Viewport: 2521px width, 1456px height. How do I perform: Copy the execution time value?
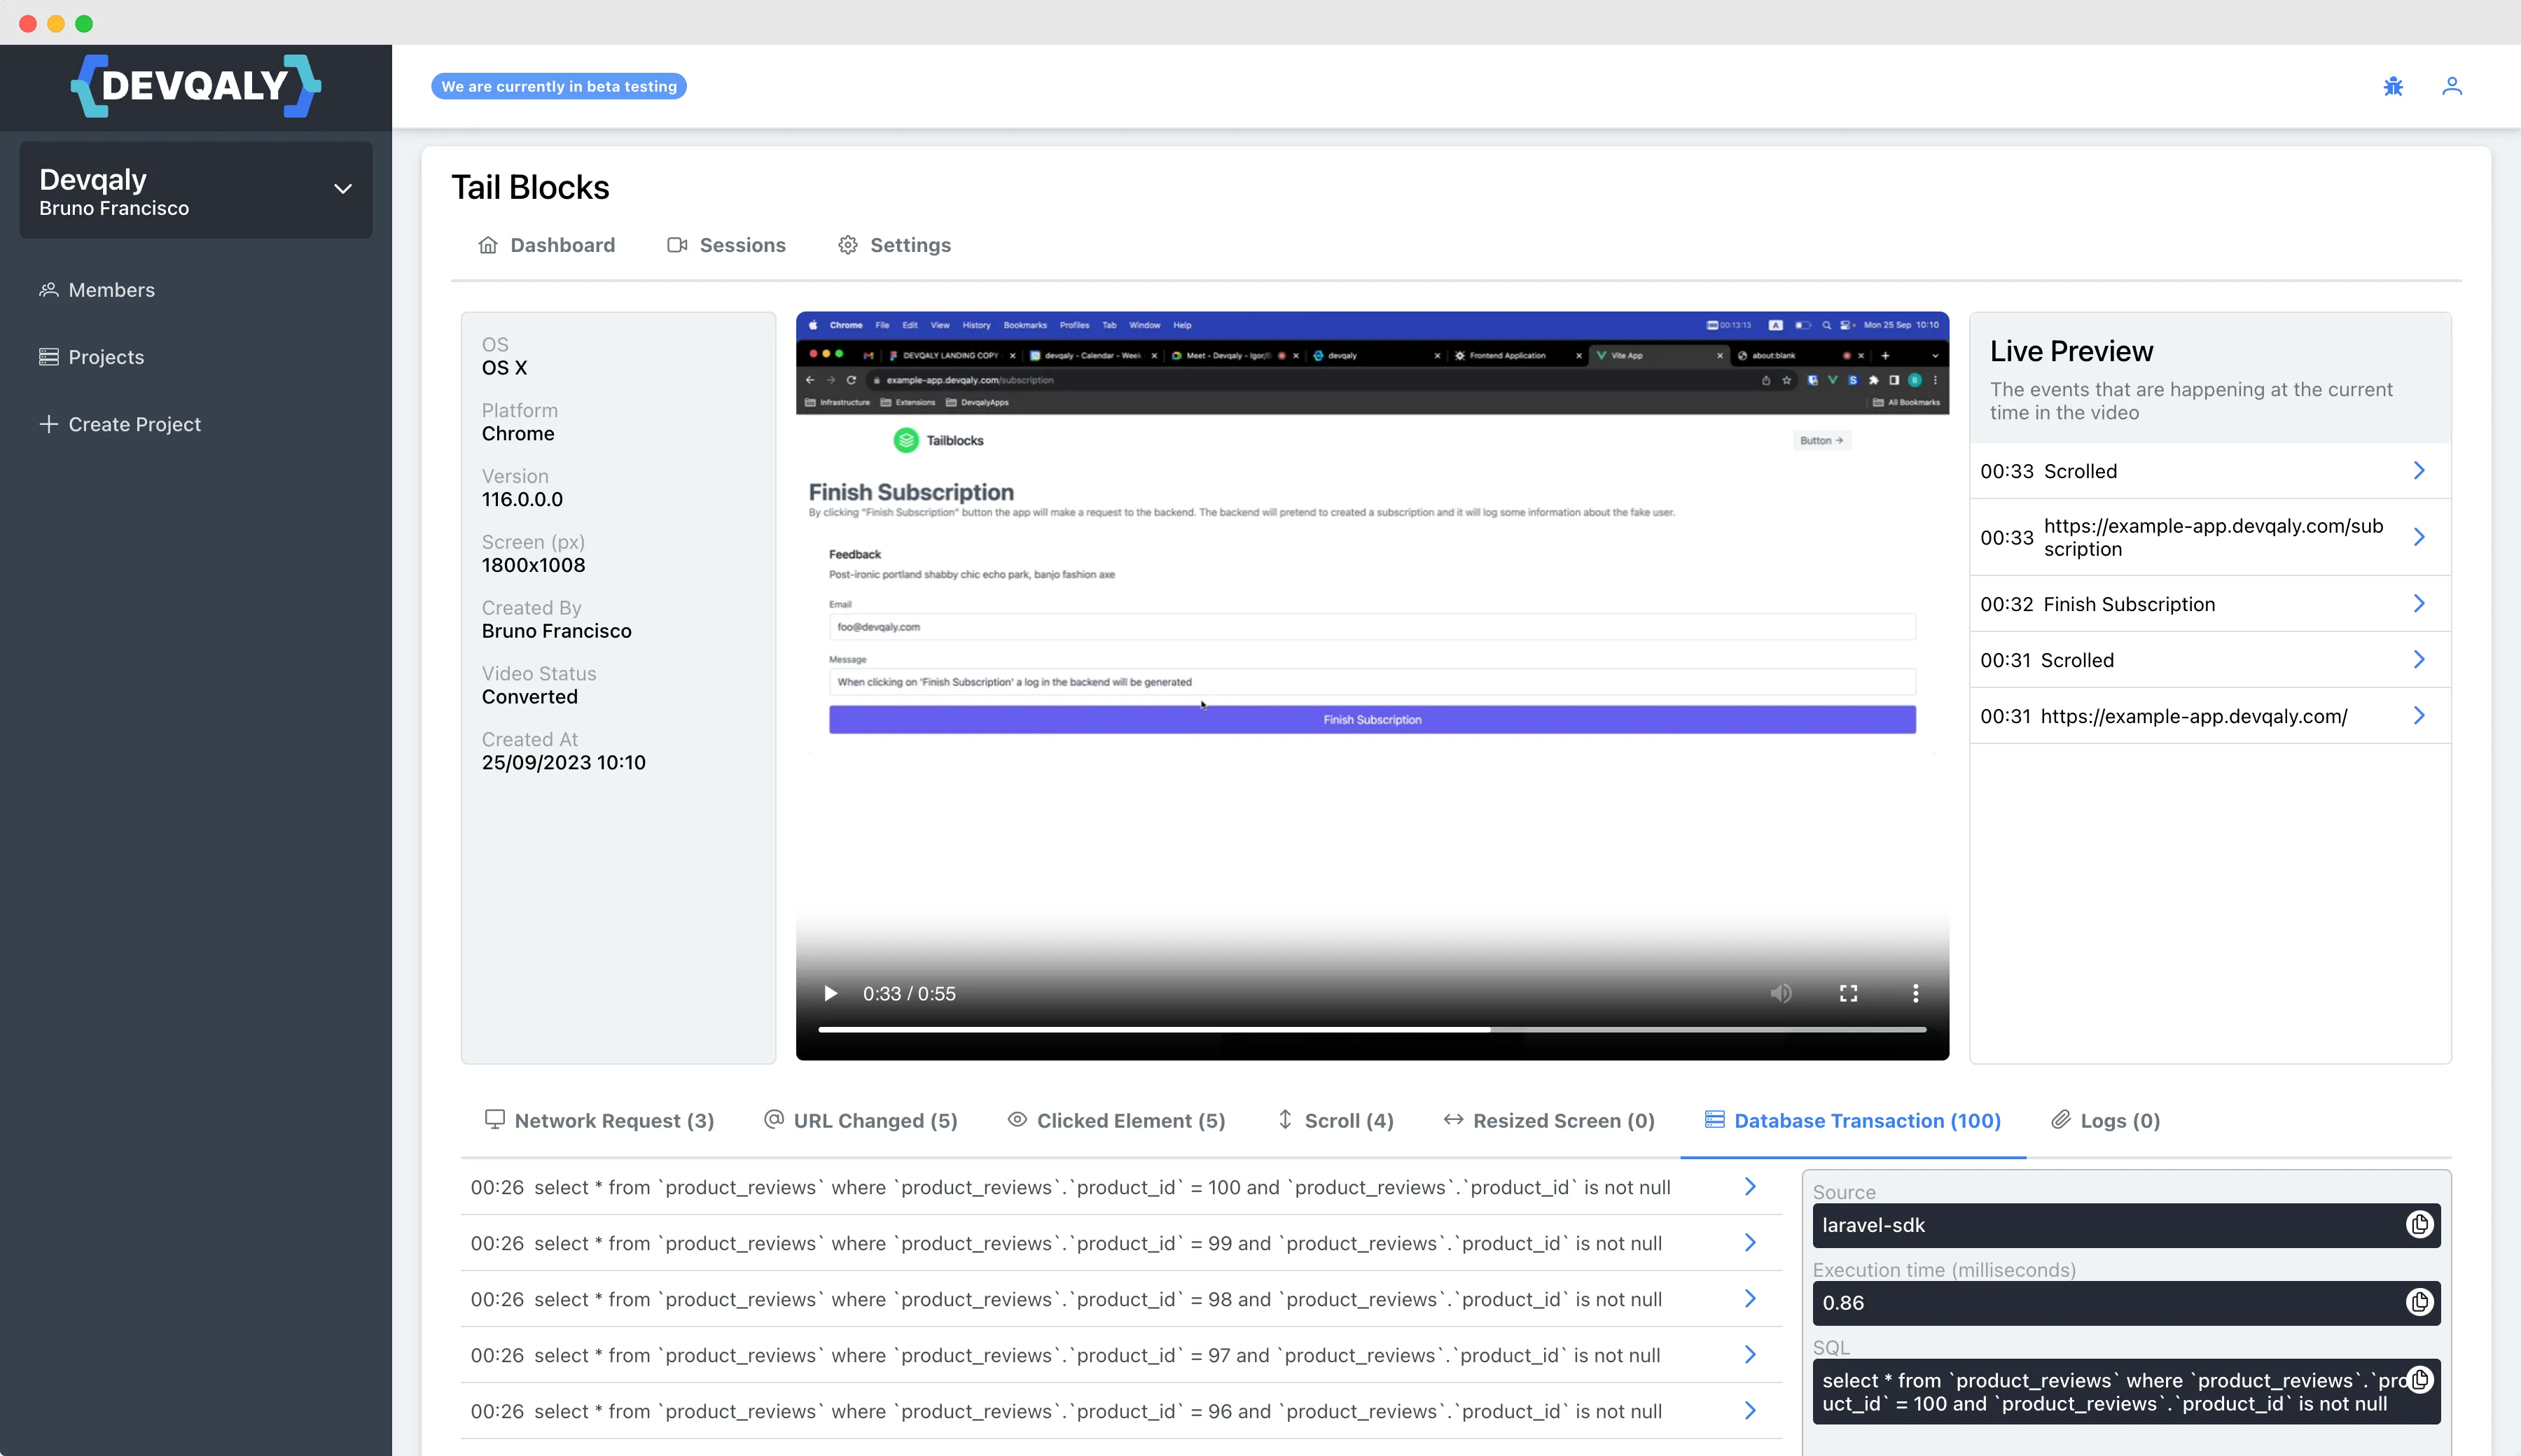tap(2420, 1302)
